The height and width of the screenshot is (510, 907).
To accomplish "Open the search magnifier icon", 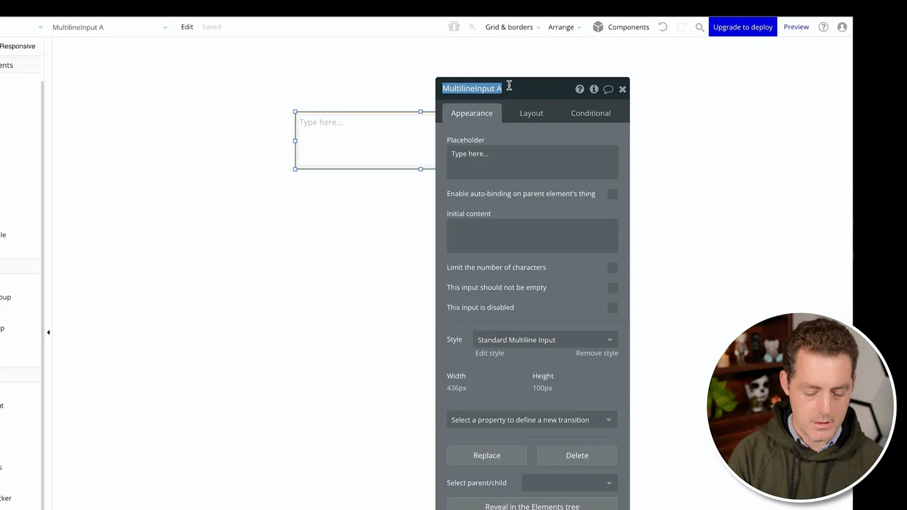I will [700, 27].
